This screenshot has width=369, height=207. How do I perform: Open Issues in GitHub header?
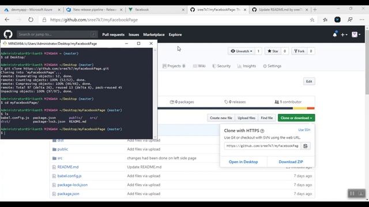pyautogui.click(x=134, y=34)
